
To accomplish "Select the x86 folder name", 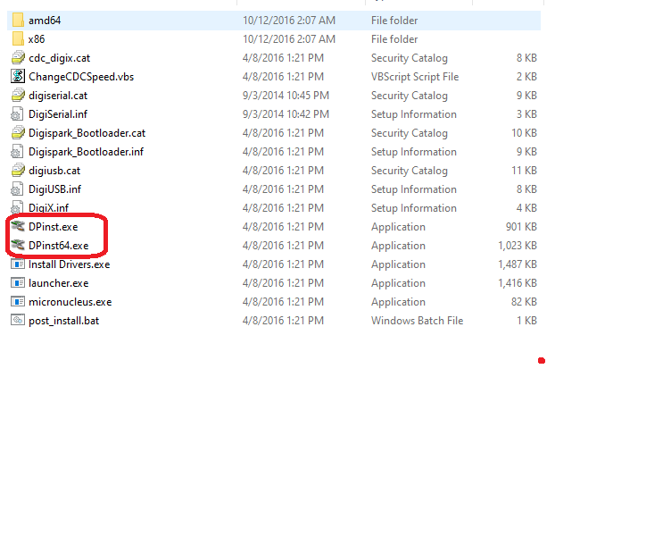I will click(x=37, y=39).
